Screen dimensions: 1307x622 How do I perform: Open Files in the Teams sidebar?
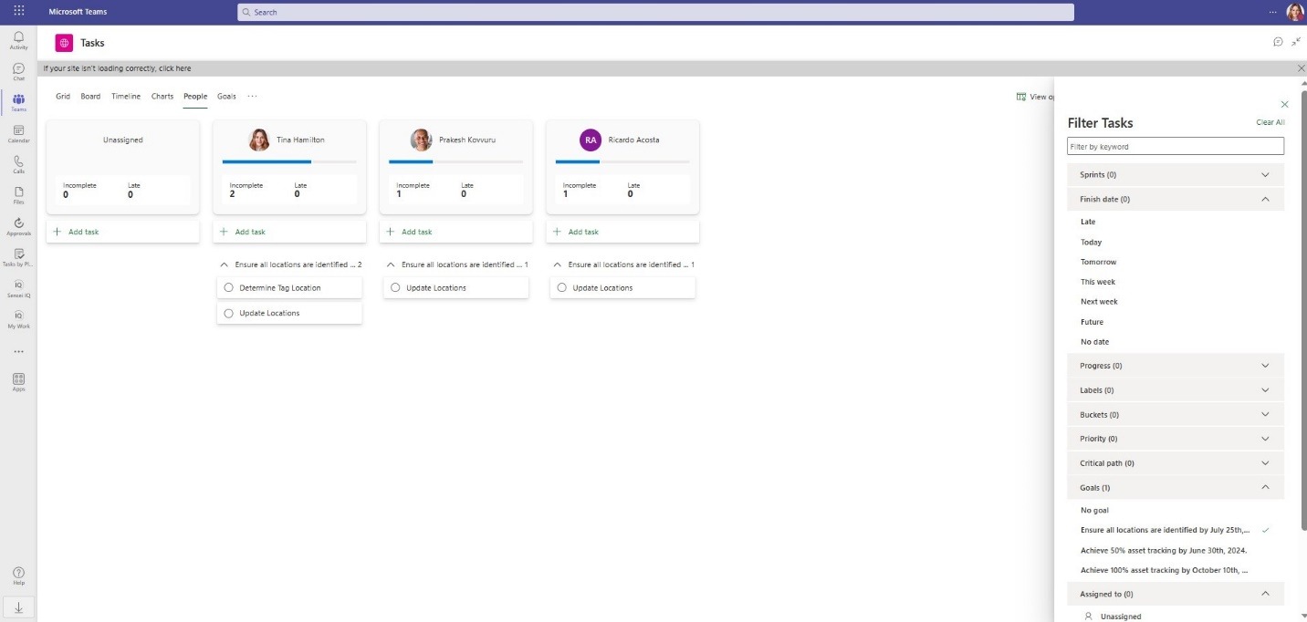18,196
